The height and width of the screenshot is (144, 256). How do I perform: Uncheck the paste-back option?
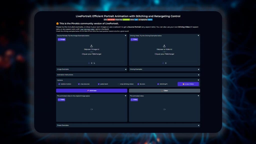coord(99,84)
